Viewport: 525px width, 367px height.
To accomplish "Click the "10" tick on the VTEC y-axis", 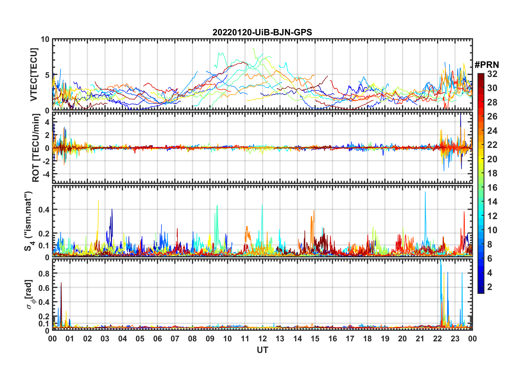I will click(x=45, y=39).
